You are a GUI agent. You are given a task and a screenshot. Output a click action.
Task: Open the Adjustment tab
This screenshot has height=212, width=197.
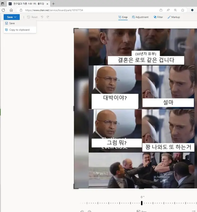[x=140, y=17]
